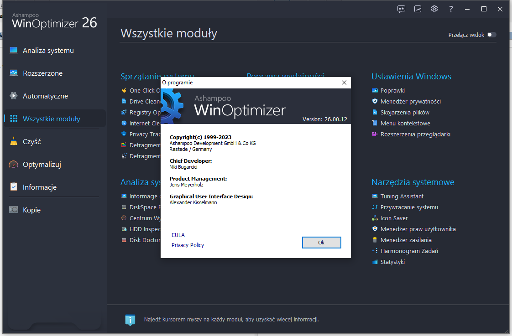Viewport: 512px width, 336px height.
Task: Click the Drive Cleaner module icon
Action: click(x=124, y=101)
